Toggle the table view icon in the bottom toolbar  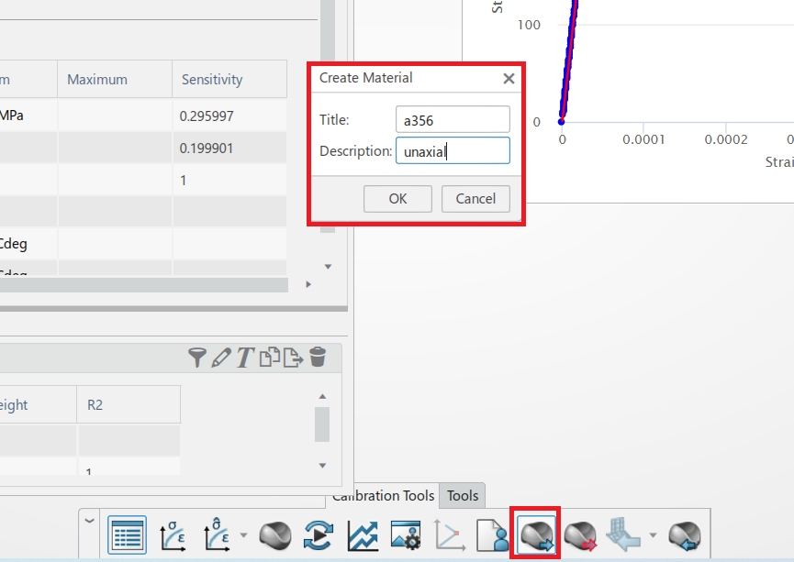126,534
